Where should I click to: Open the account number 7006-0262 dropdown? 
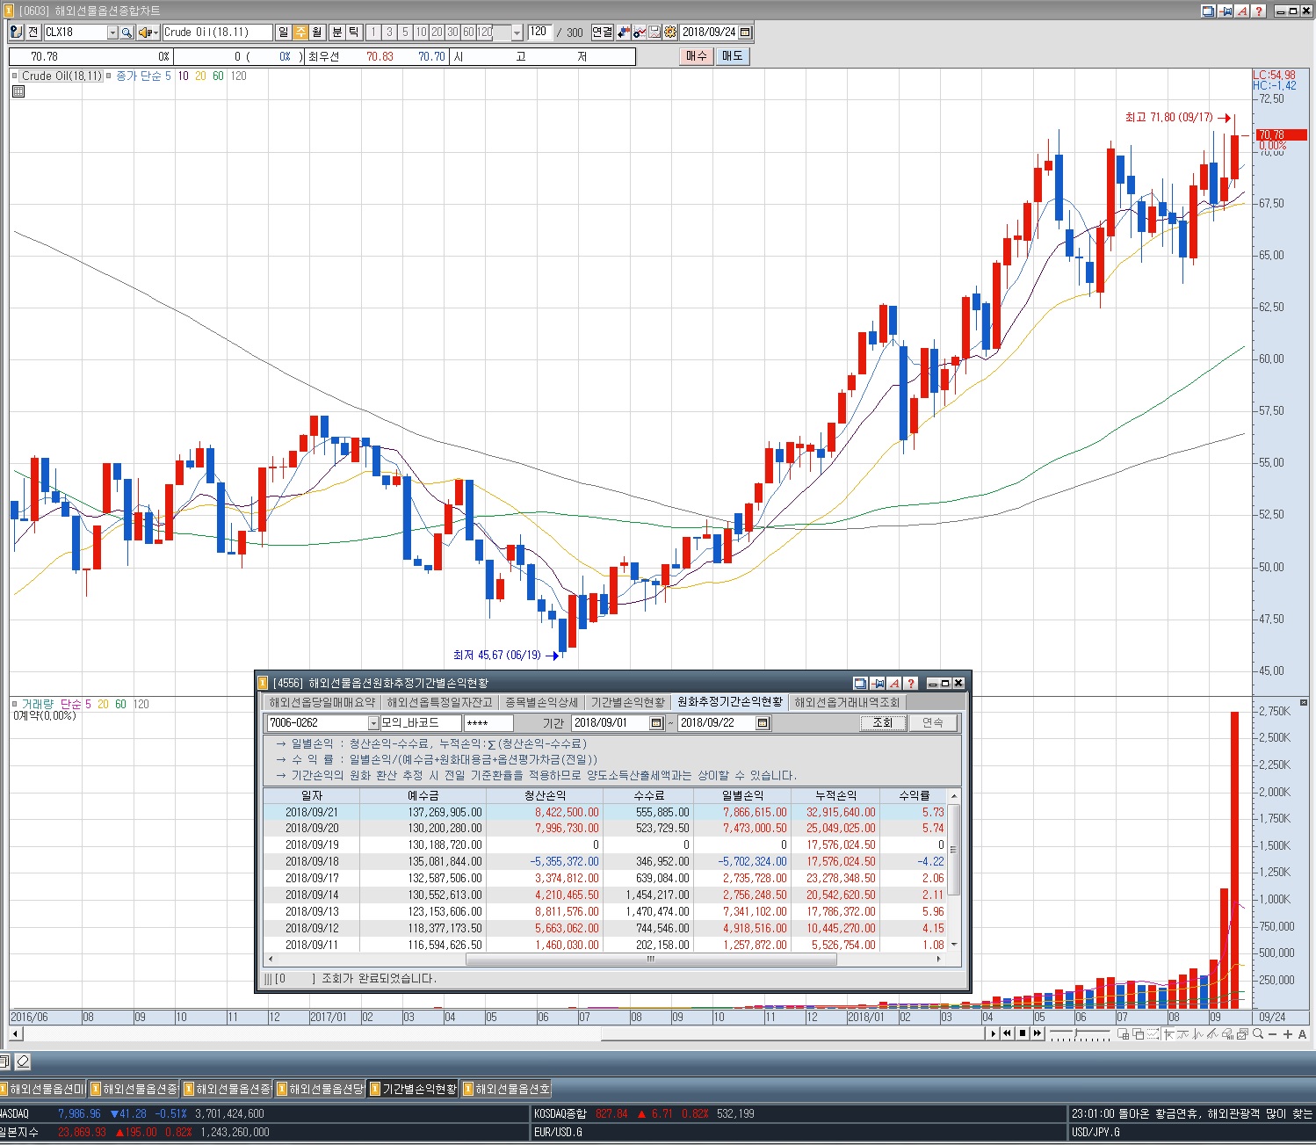coord(373,723)
